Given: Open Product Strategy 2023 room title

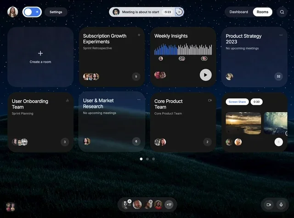Looking at the screenshot, I should pos(243,39).
